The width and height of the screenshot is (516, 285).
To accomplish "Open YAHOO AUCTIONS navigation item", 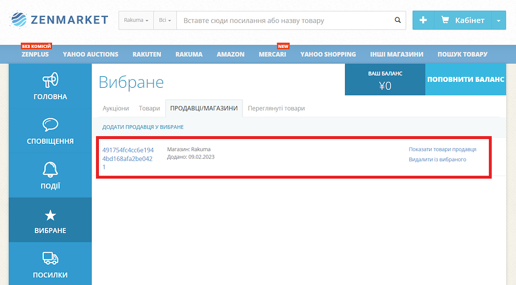I will 91,54.
